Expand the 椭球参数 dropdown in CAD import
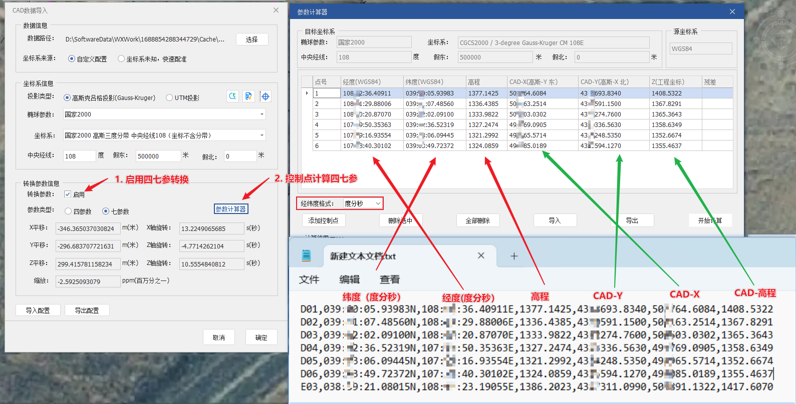Viewport: 796px width, 404px height. (x=261, y=114)
